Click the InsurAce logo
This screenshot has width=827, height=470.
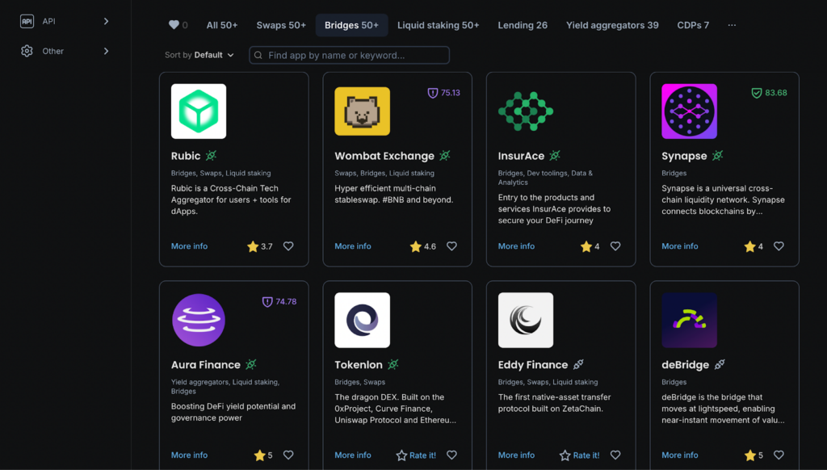tap(525, 111)
